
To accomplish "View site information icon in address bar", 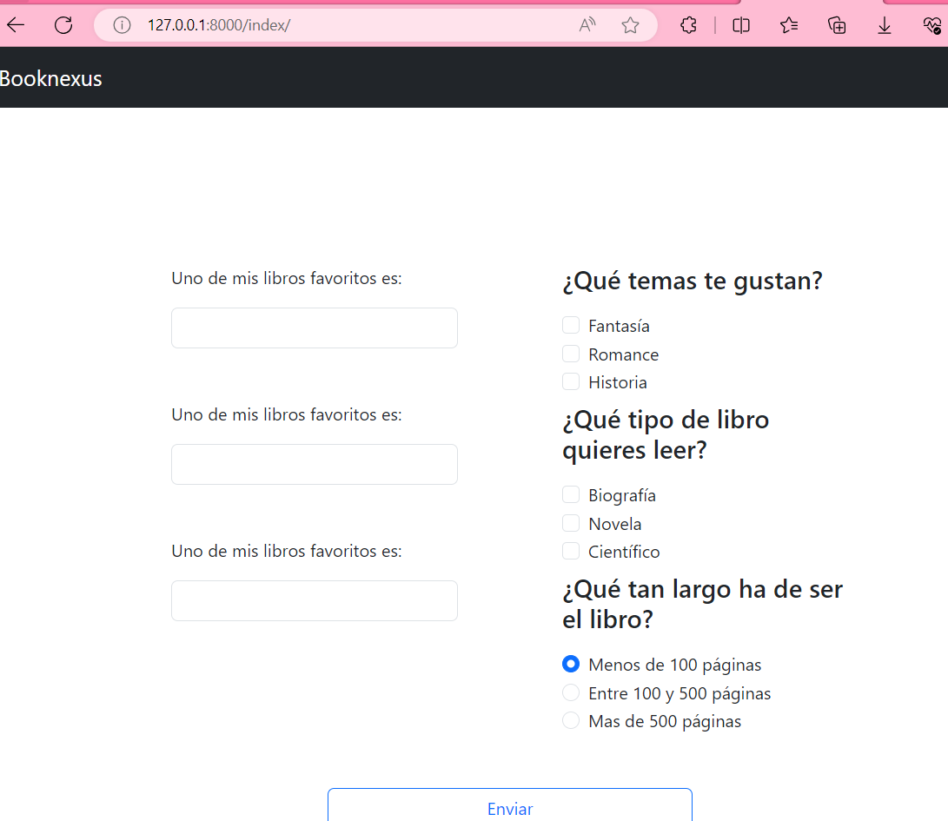I will 123,25.
